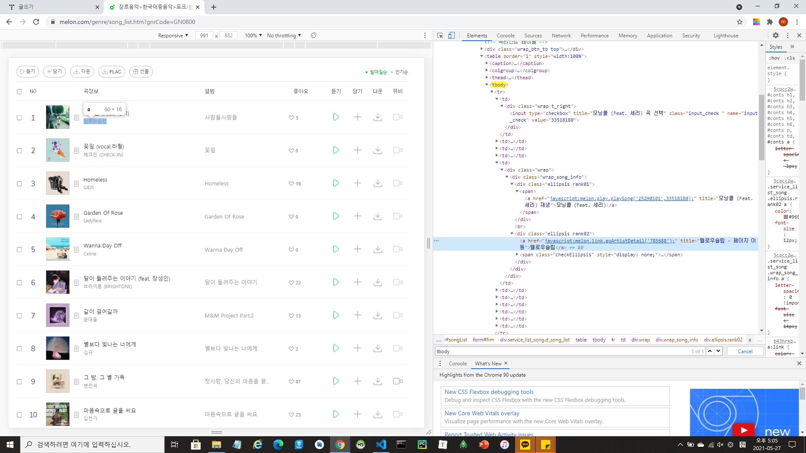The height and width of the screenshot is (453, 806).
Task: Open the Performance tab
Action: pos(594,36)
